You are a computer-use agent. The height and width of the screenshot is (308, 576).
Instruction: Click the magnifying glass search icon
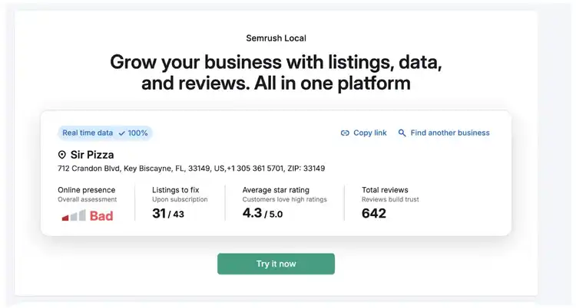(402, 133)
